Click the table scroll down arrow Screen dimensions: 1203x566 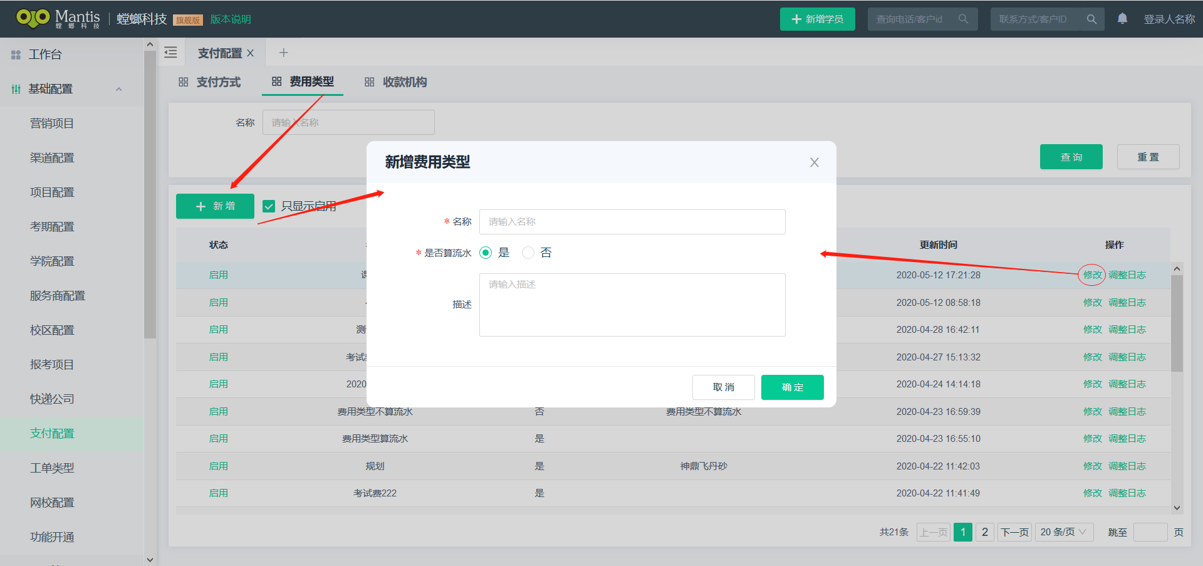[1177, 508]
